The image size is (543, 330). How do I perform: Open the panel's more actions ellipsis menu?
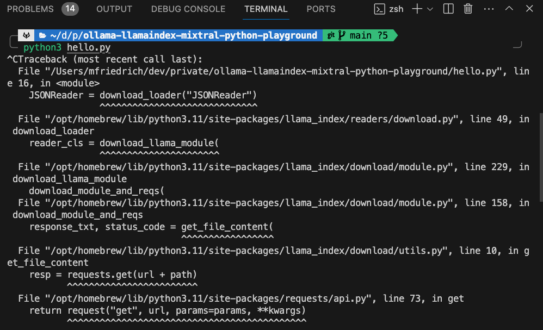tap(489, 9)
